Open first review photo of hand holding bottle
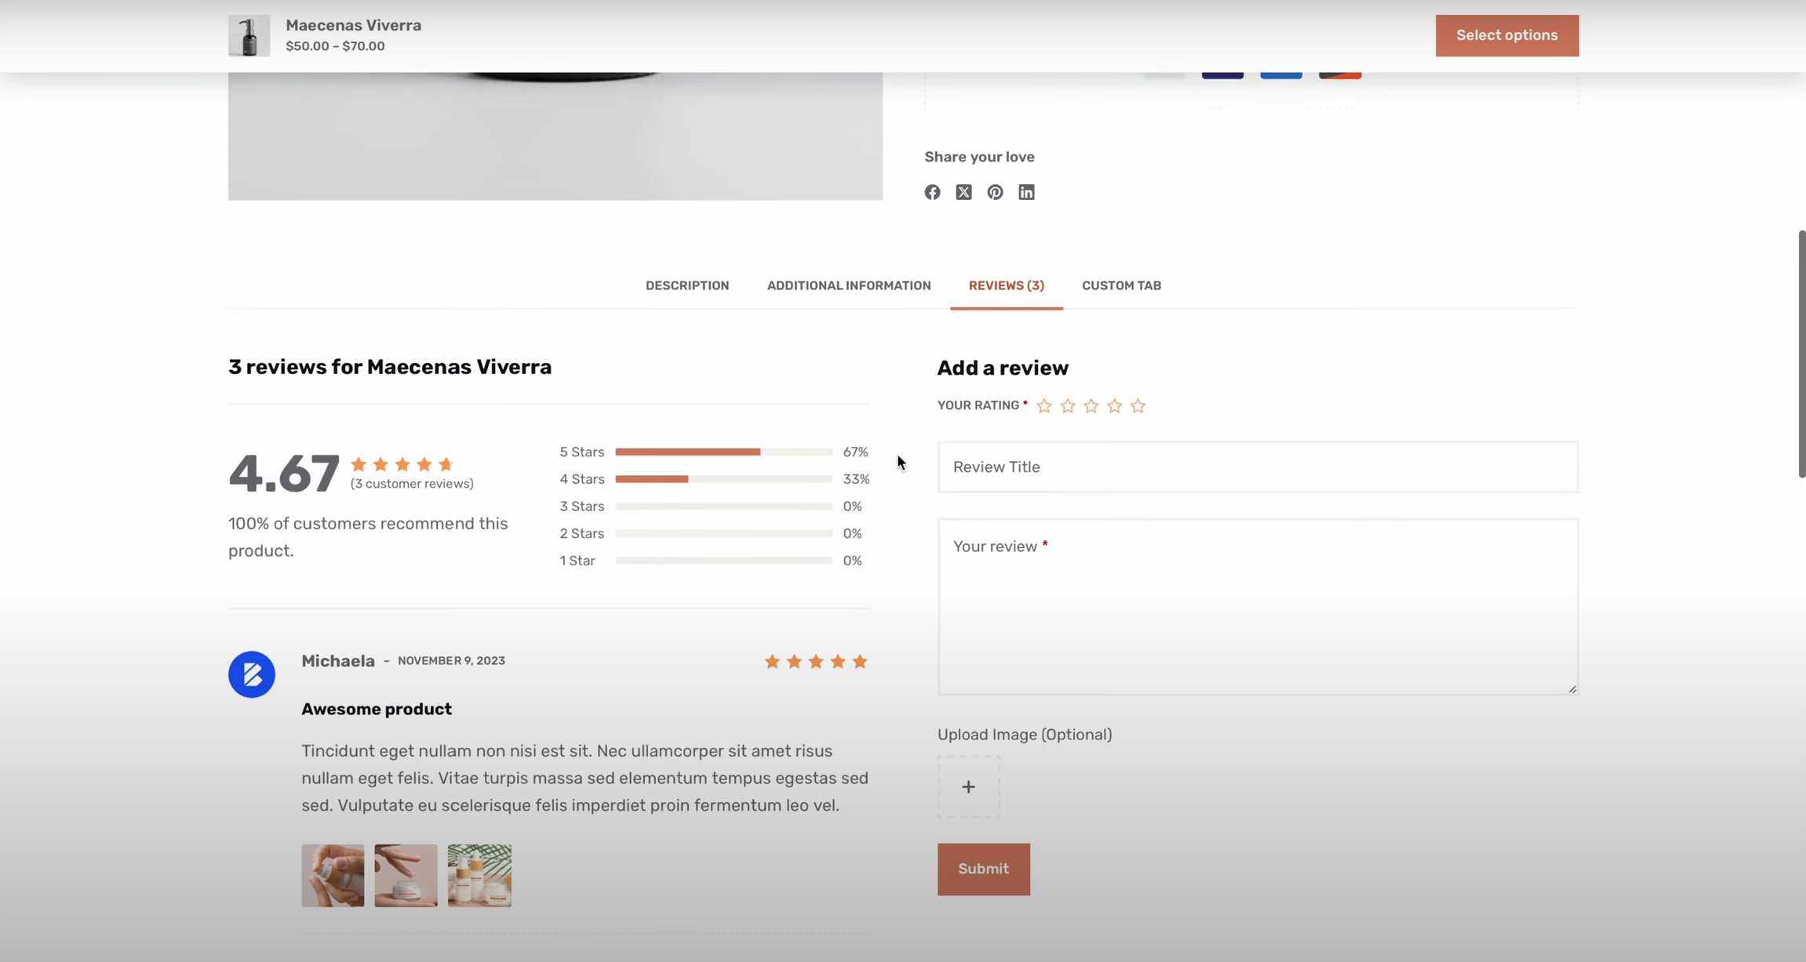Screen dimensions: 1806x962 (x=333, y=876)
